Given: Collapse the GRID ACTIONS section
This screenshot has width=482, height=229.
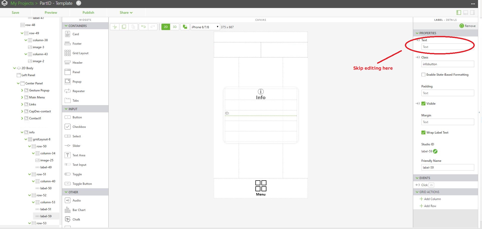Looking at the screenshot, I should (x=417, y=192).
